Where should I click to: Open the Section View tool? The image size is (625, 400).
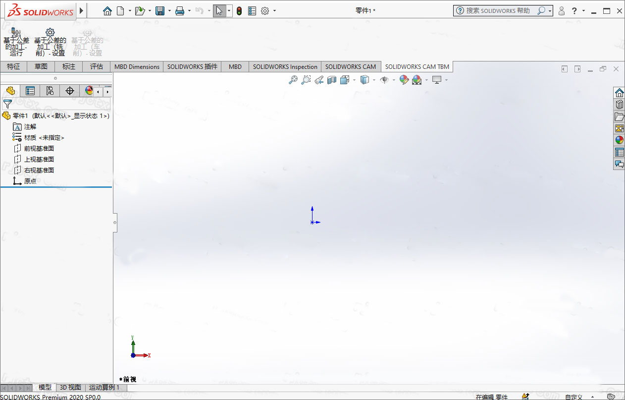coord(331,79)
